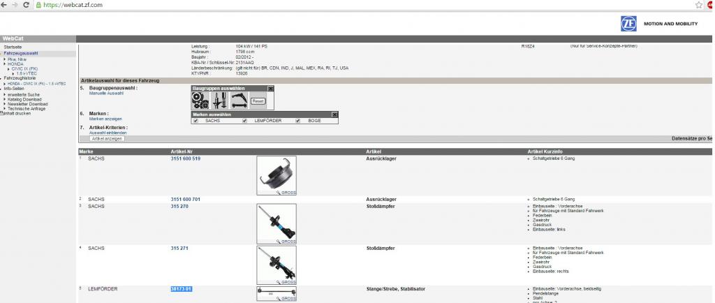Viewport: 715px width, 303px height.
Task: Close the Marken auswählen panel
Action: [x=334, y=114]
